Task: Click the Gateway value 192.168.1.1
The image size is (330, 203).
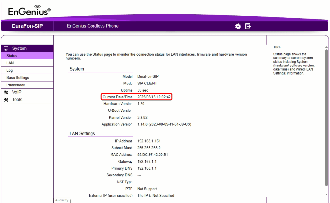Action: [147, 162]
